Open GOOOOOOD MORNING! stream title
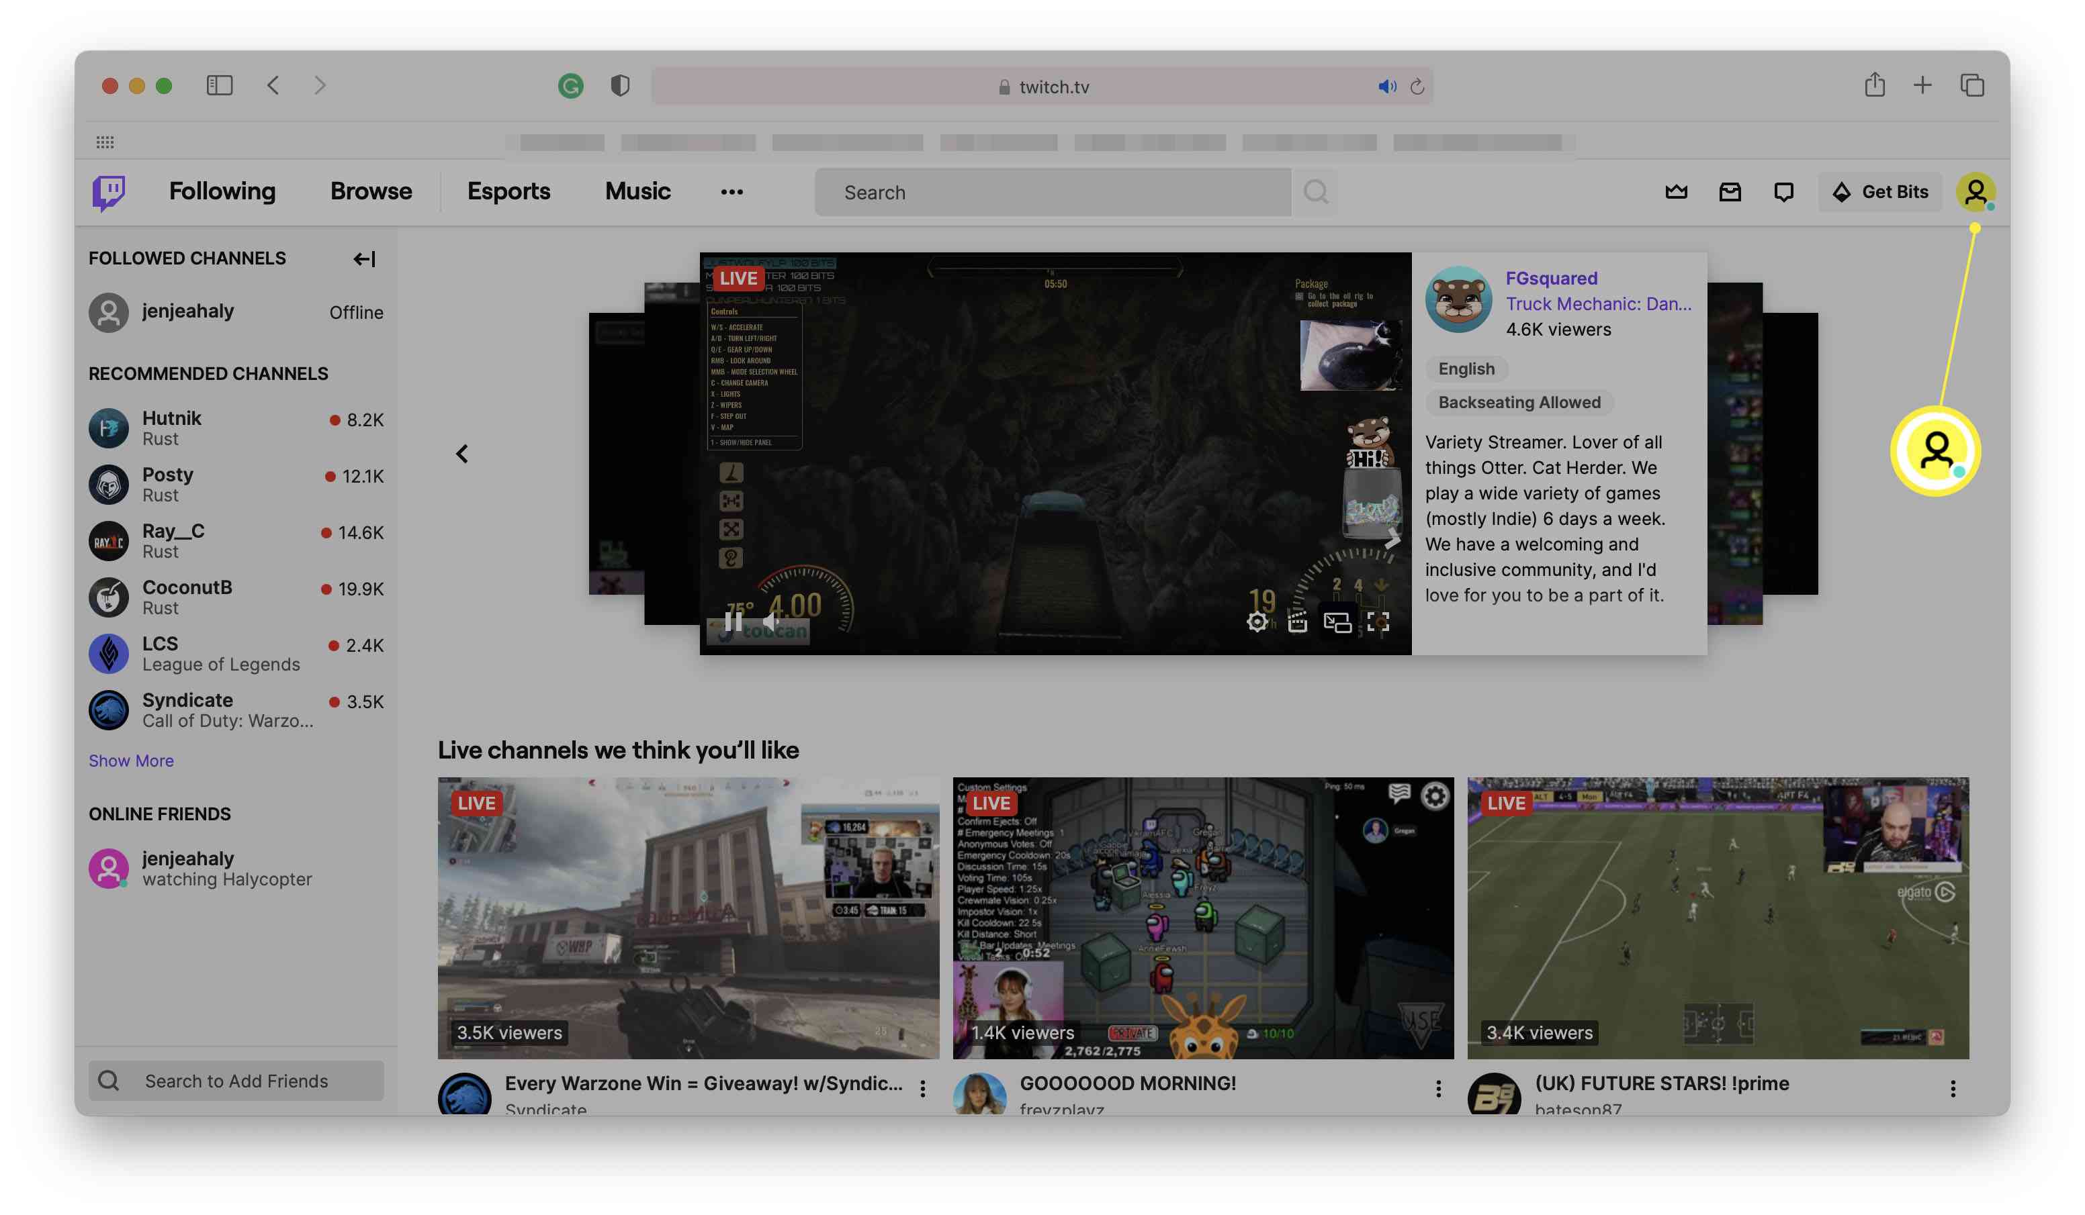The height and width of the screenshot is (1215, 2085). click(x=1127, y=1083)
